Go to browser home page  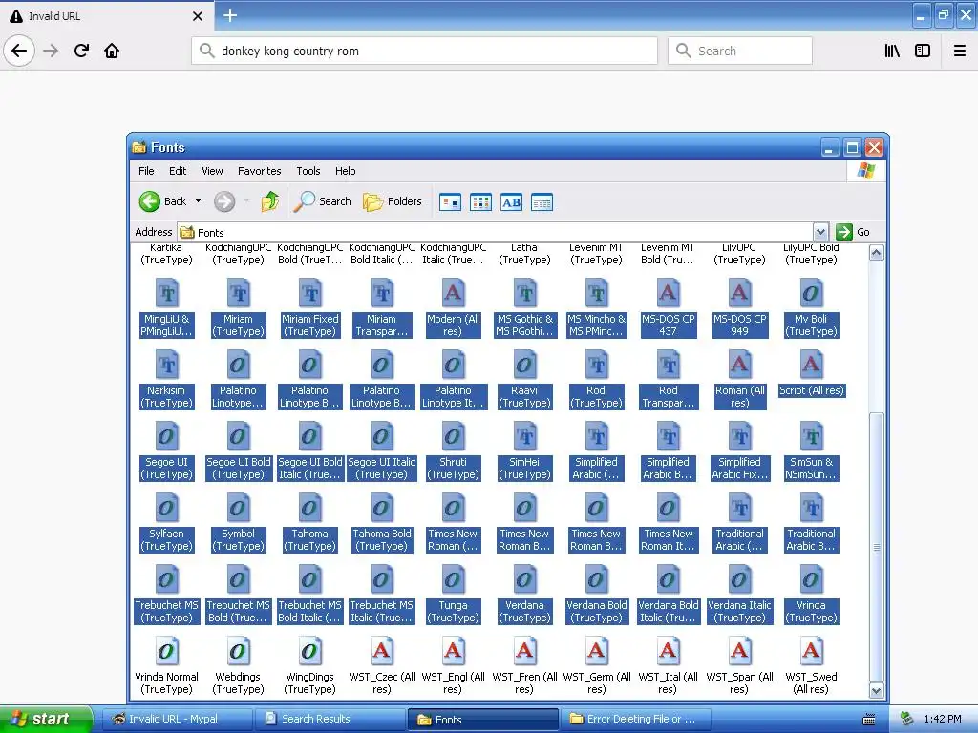(112, 51)
